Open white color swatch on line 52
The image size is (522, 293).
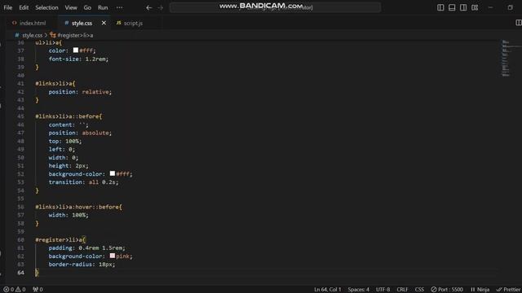pos(113,173)
